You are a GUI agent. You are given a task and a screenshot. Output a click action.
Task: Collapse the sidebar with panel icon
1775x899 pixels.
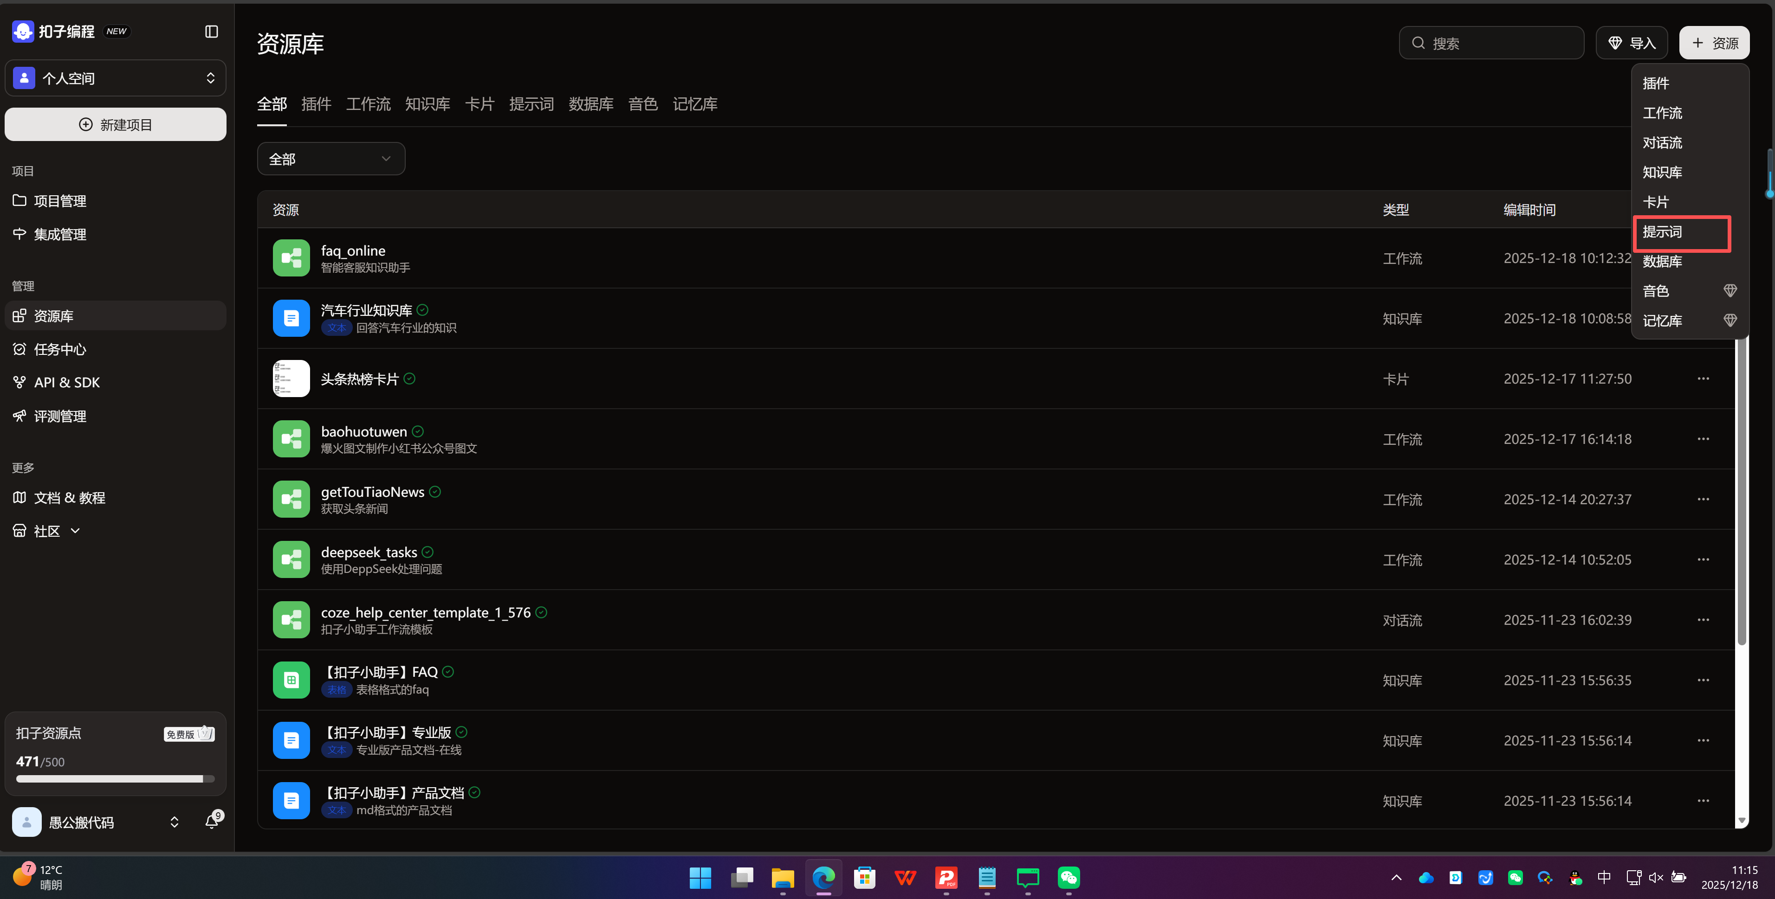coord(212,32)
